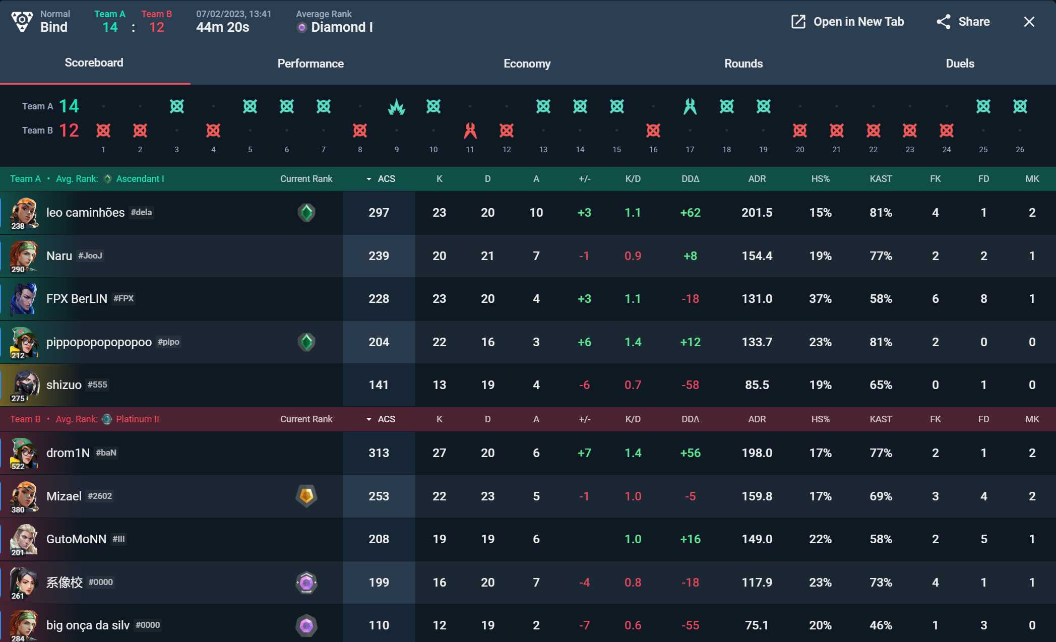The height and width of the screenshot is (642, 1056).
Task: Click round 11 defuse icon for Team B
Action: [x=470, y=131]
